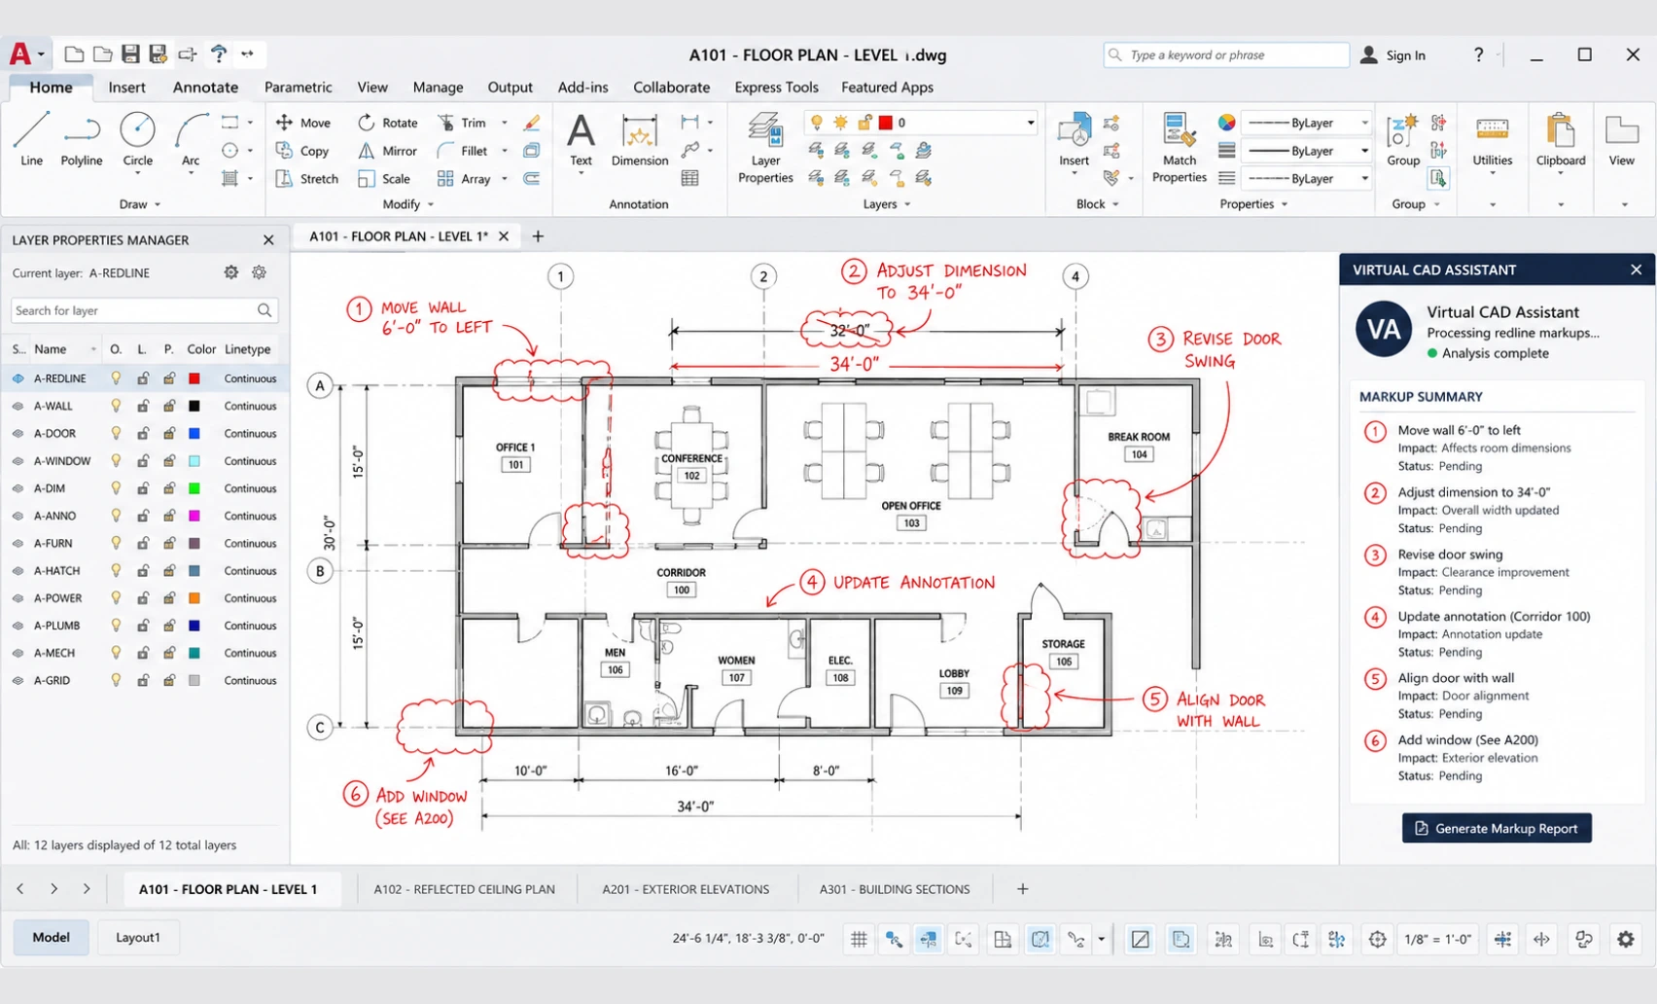Open the Express Tools ribbon tab
The width and height of the screenshot is (1657, 1004).
(x=776, y=87)
